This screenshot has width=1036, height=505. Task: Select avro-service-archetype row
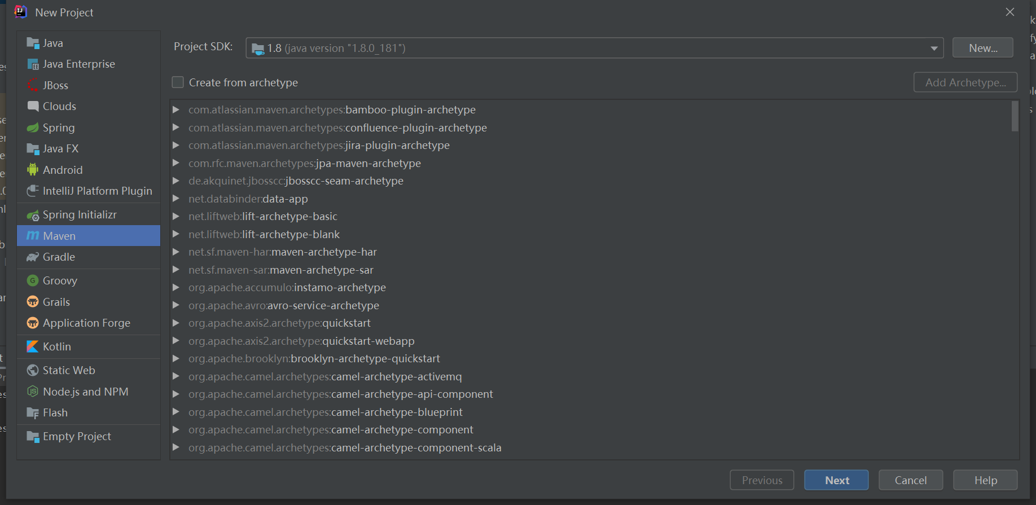point(591,305)
